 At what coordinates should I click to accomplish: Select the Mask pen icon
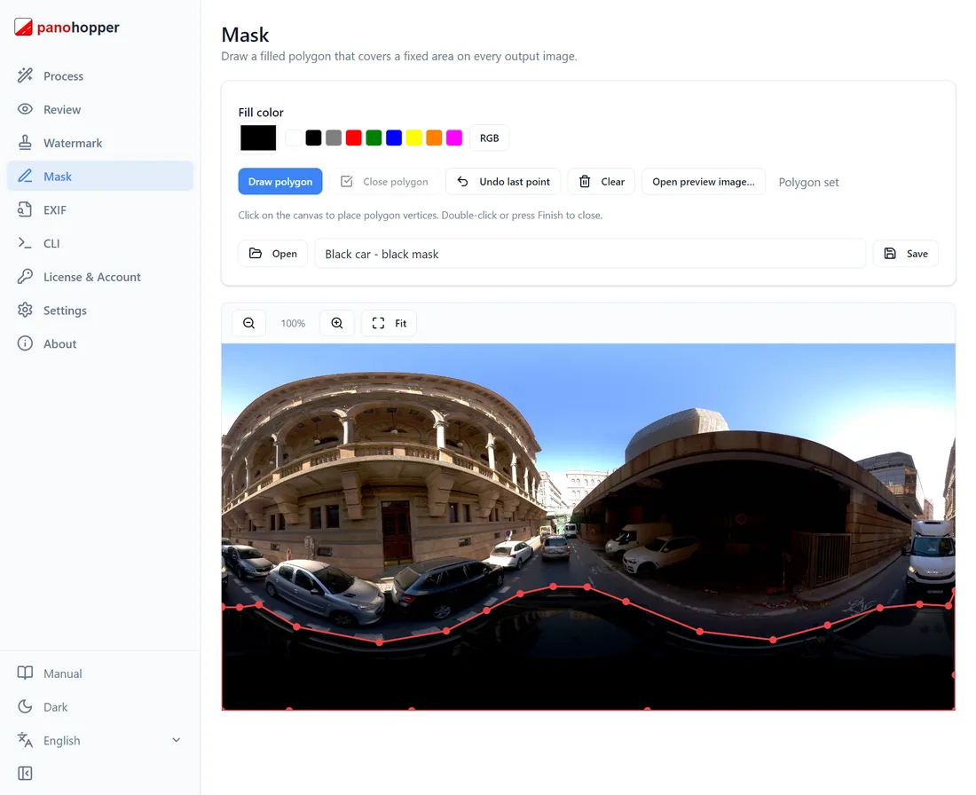pos(25,177)
